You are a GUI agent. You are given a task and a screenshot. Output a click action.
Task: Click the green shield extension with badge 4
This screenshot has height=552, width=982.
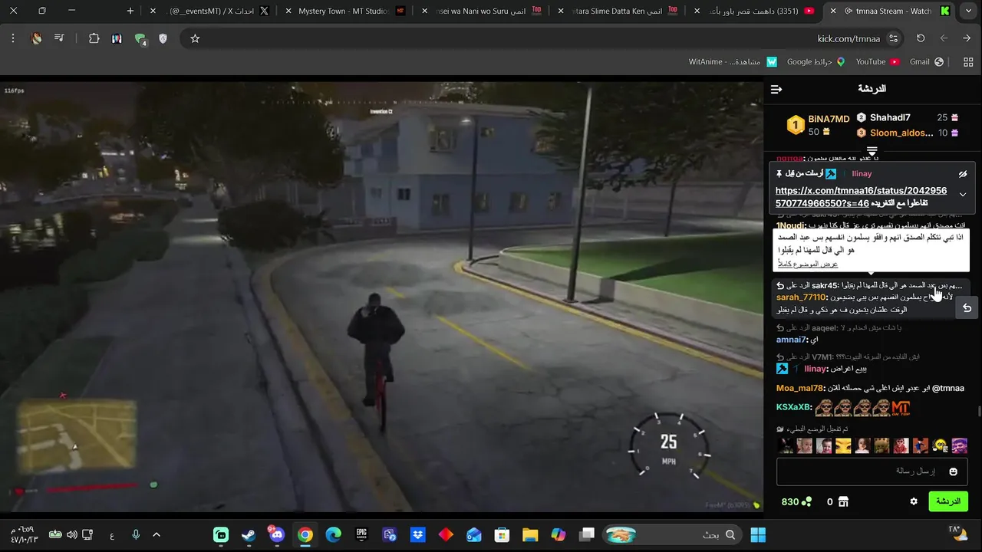coord(140,39)
